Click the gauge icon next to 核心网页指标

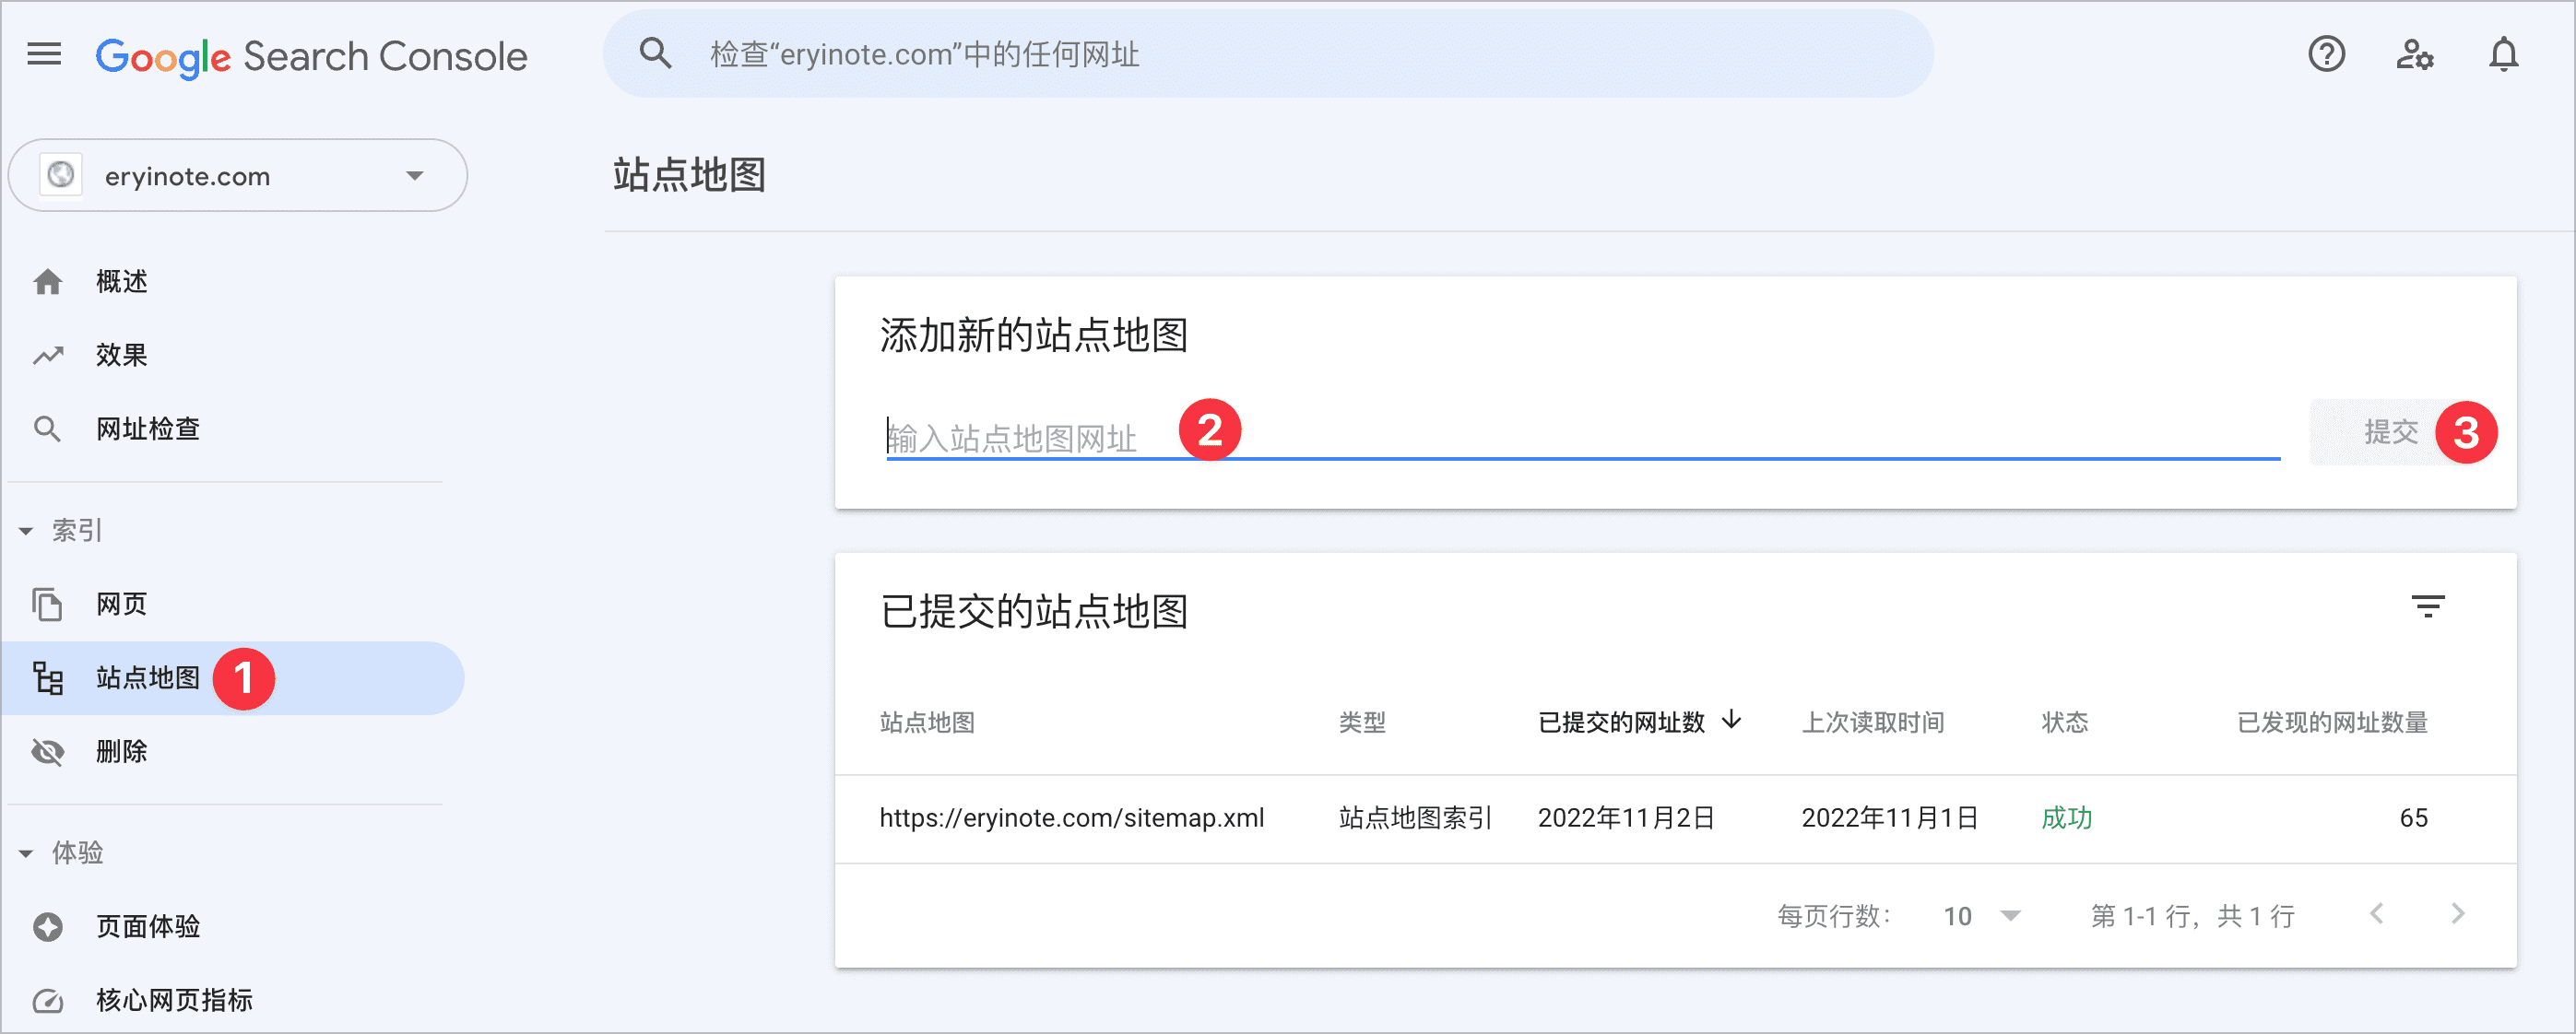(x=47, y=1000)
